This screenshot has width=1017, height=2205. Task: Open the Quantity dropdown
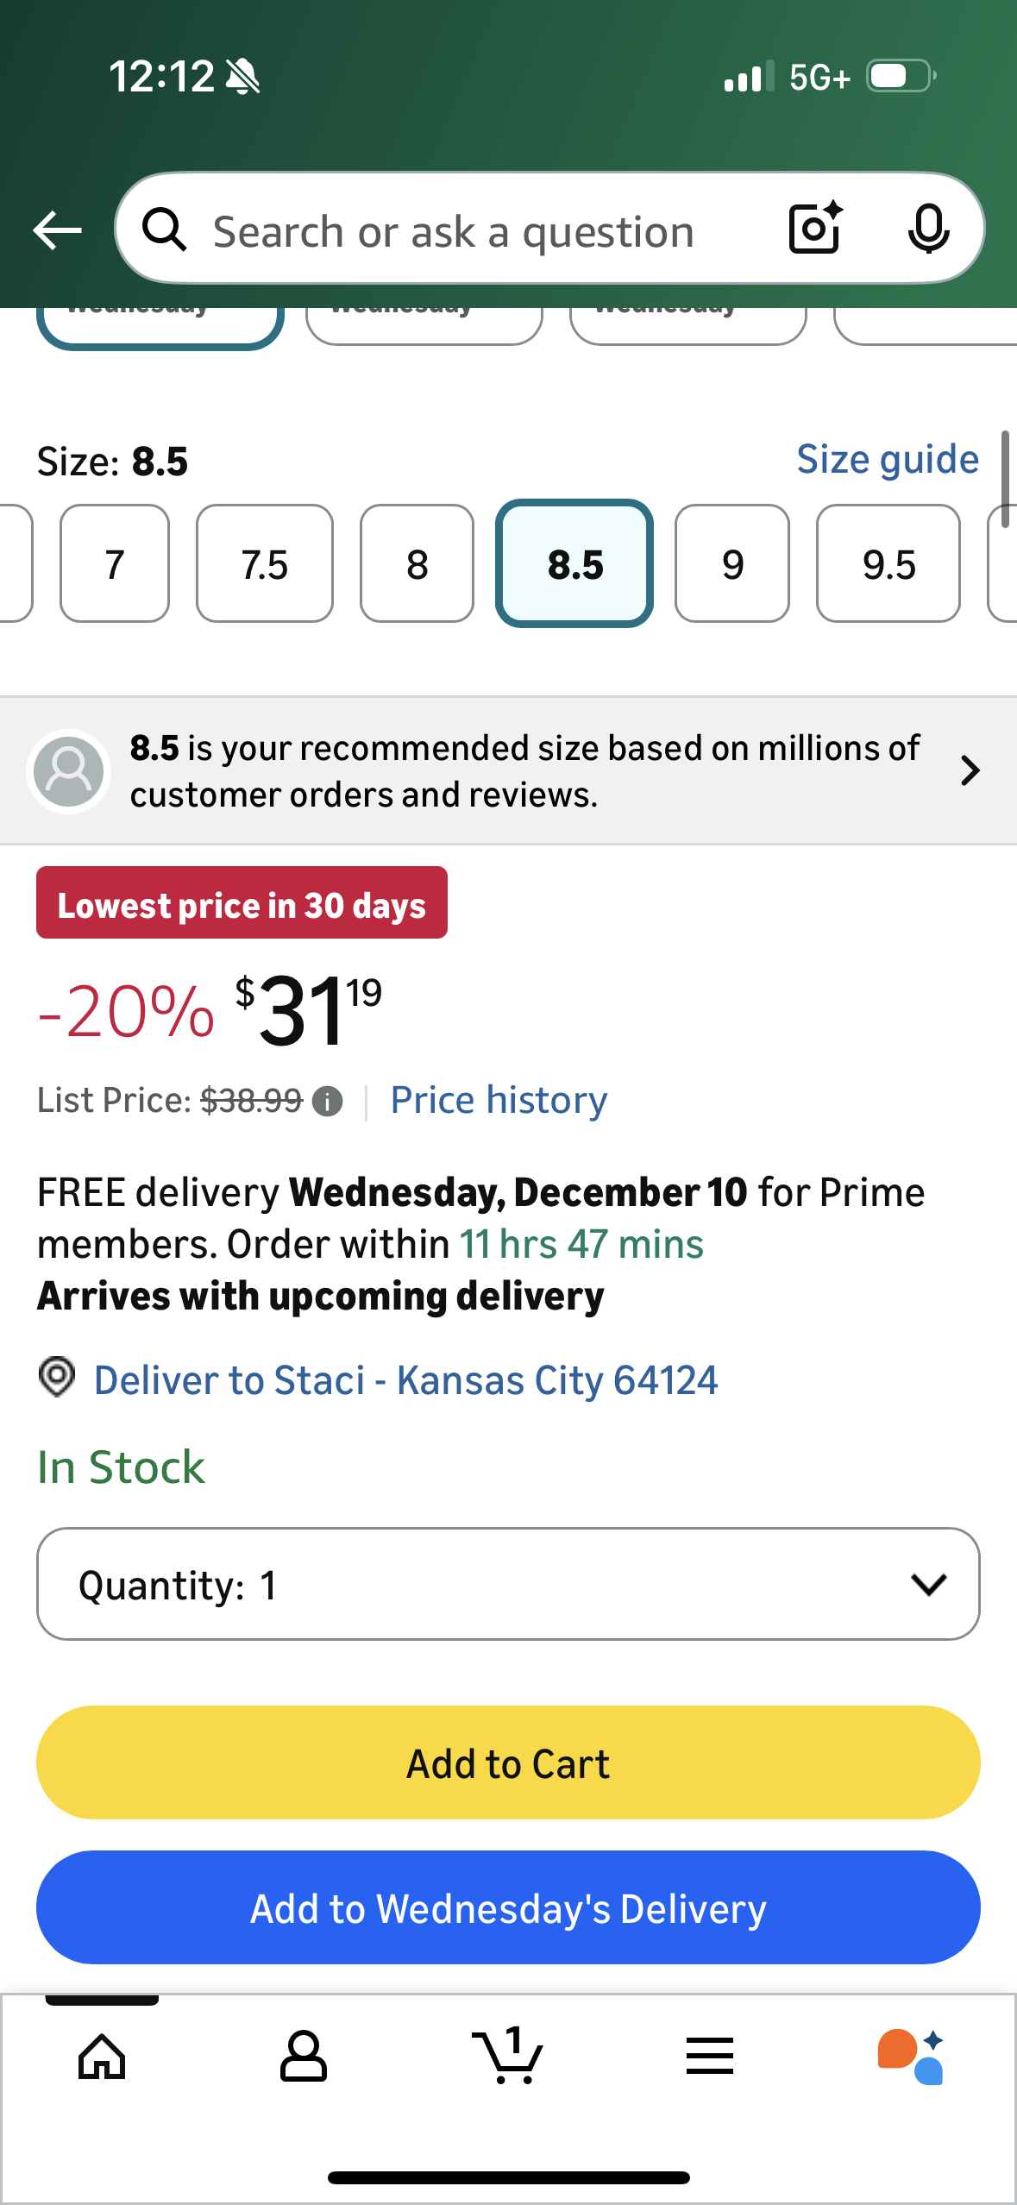click(508, 1584)
